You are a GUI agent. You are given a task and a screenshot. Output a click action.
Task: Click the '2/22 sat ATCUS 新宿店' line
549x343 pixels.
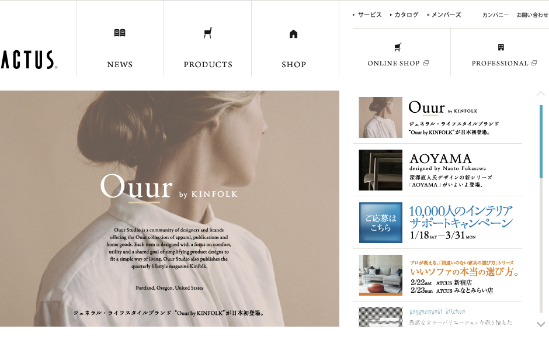pyautogui.click(x=441, y=282)
